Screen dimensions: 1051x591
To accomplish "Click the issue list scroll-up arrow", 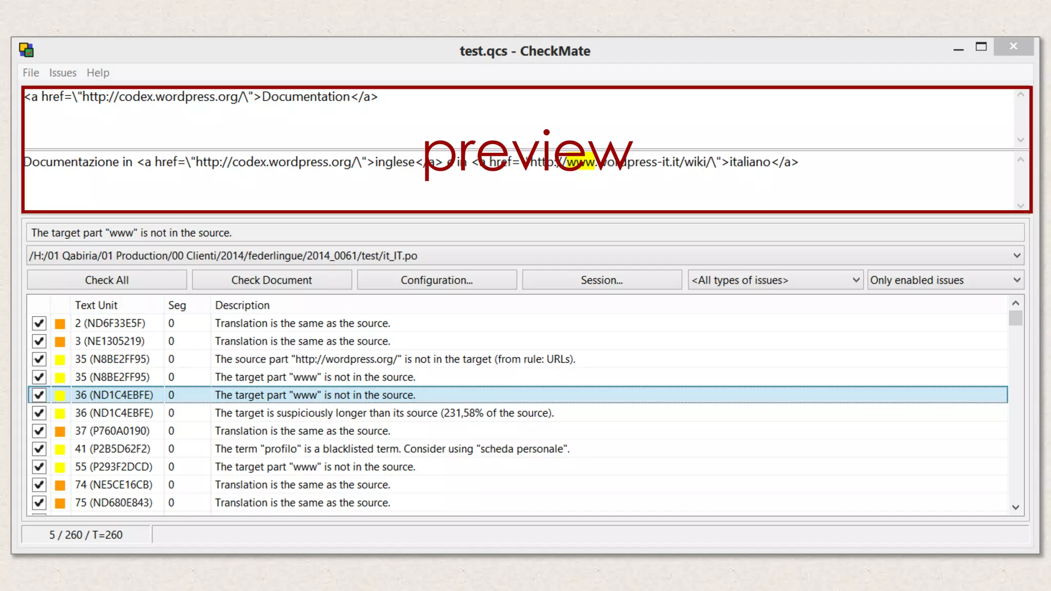I will pos(1015,303).
